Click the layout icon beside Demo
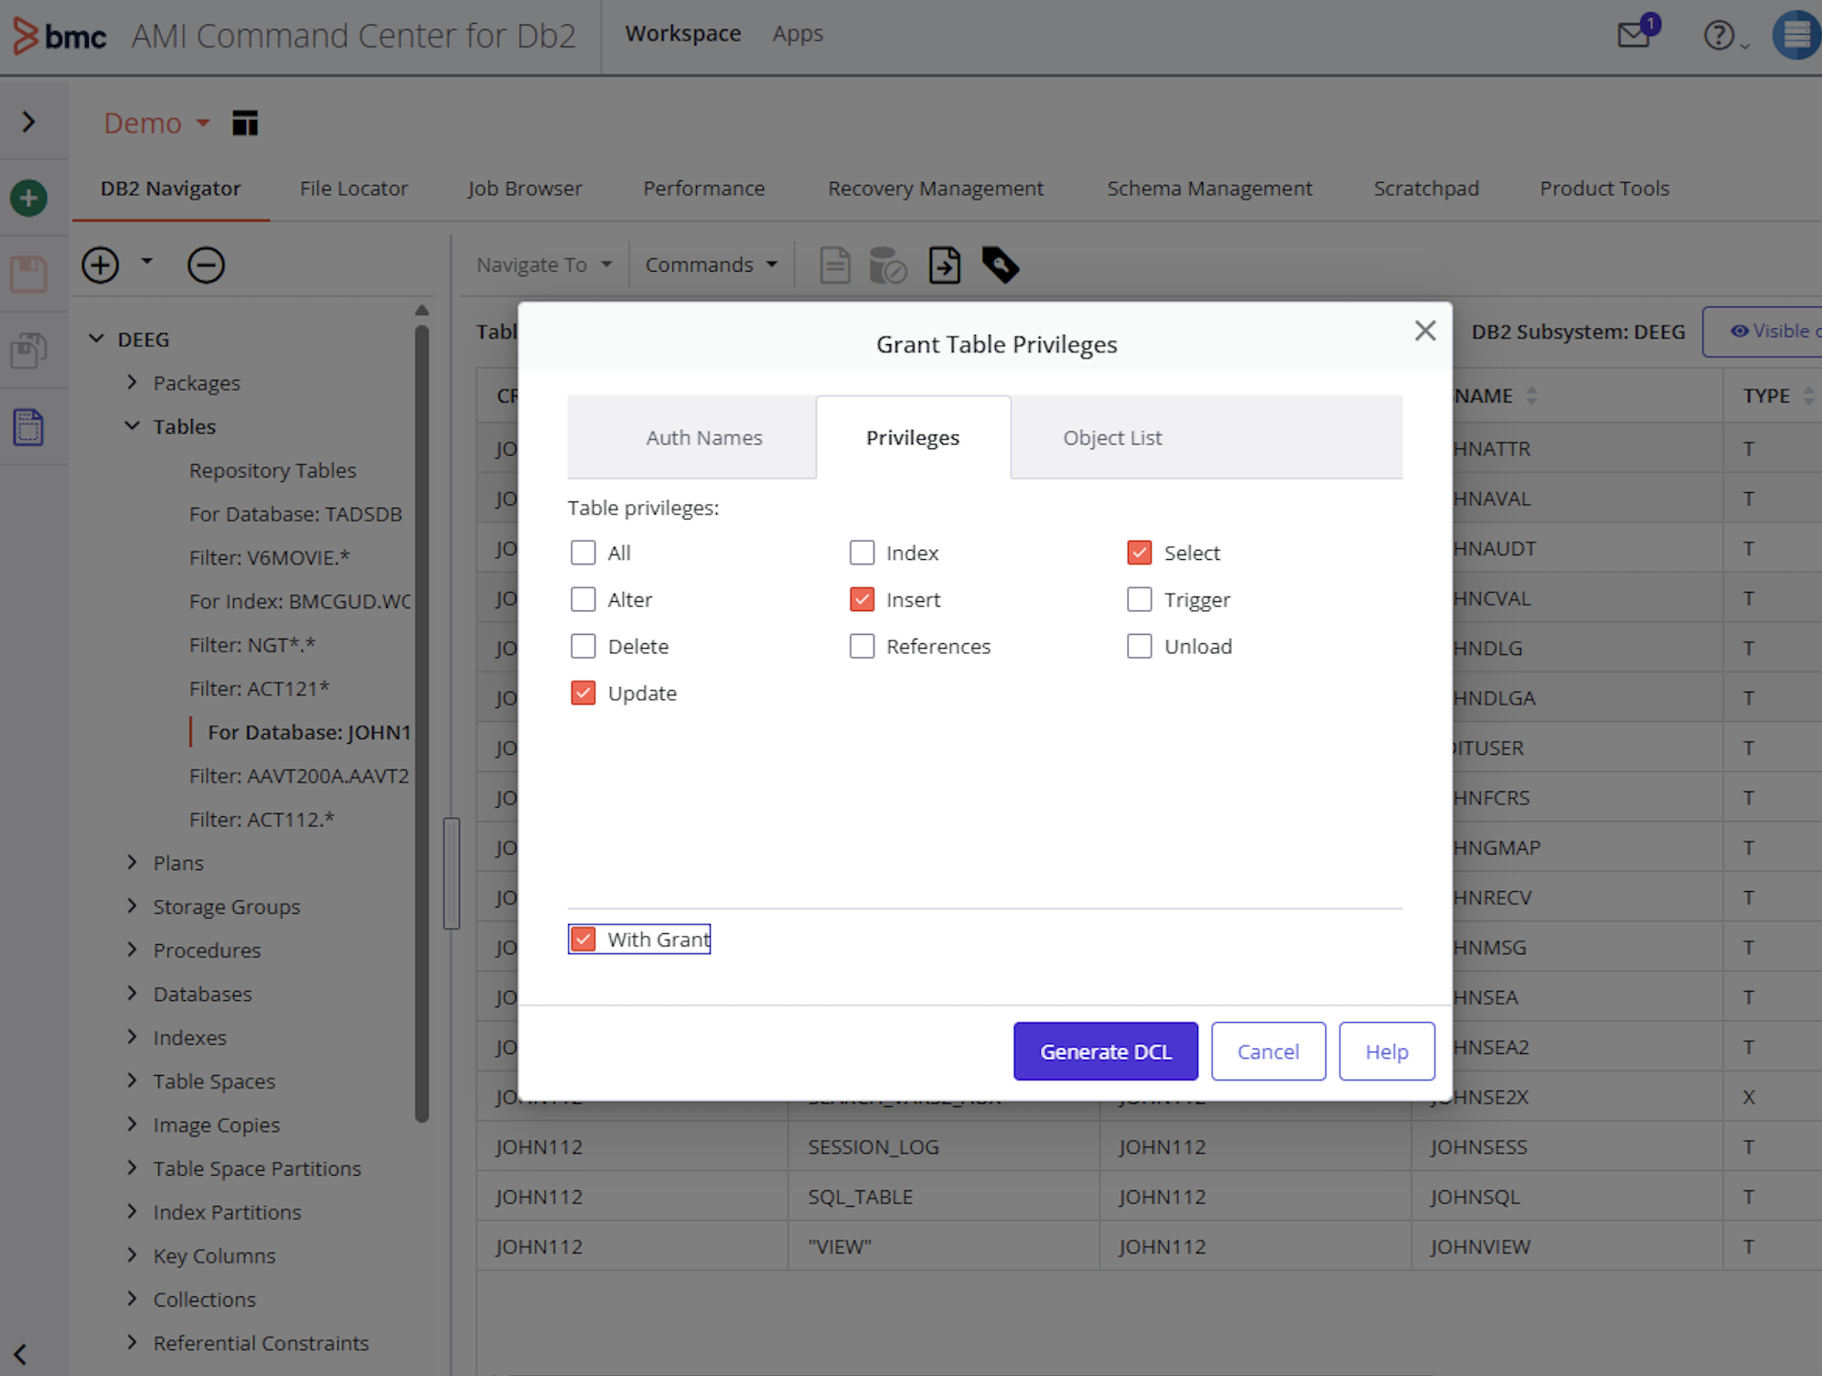 pos(245,123)
